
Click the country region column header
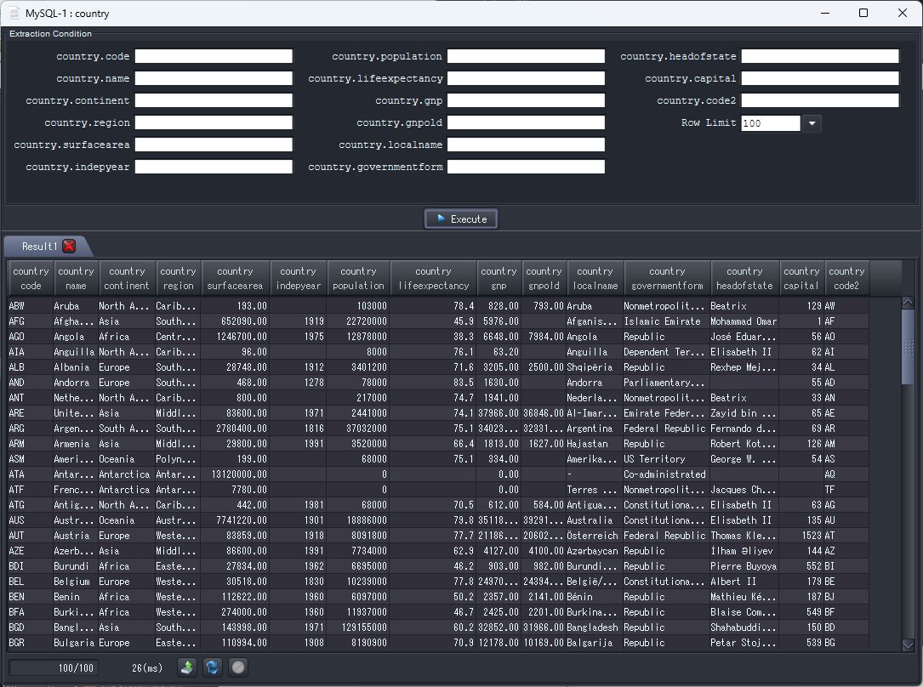179,278
